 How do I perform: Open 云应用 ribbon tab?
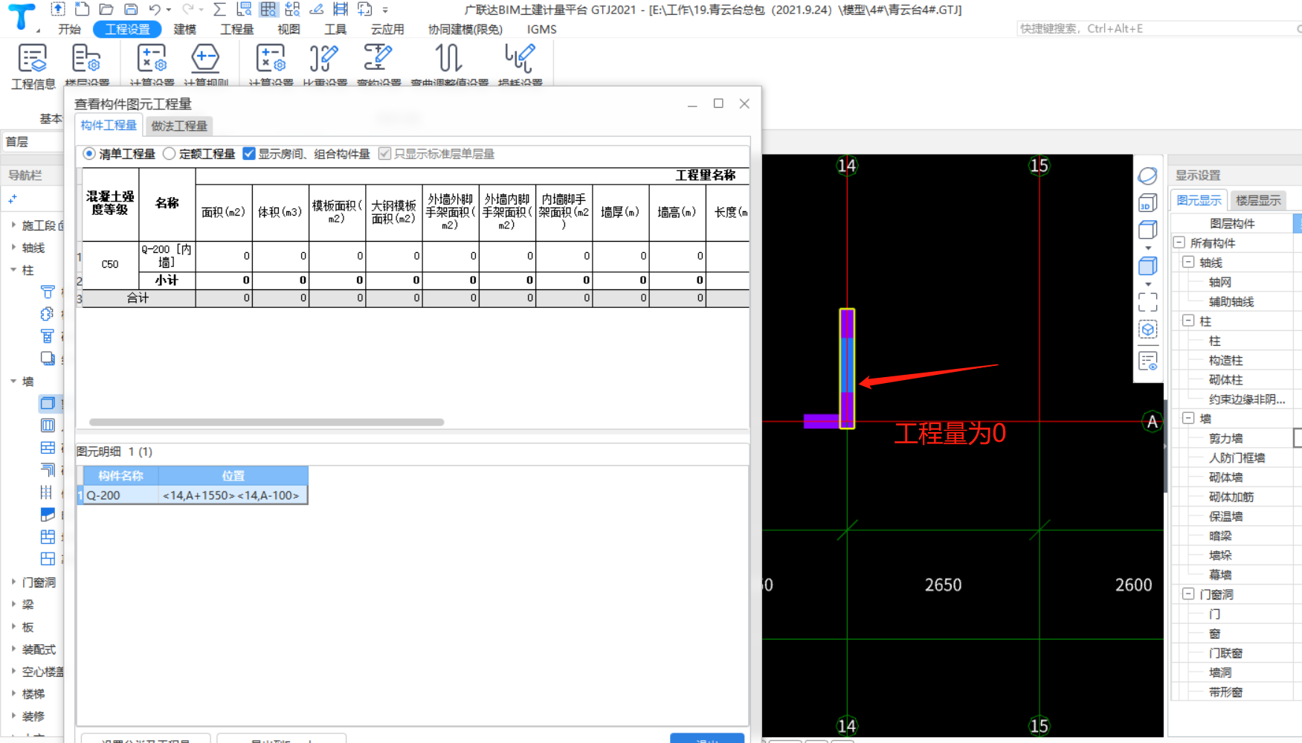[387, 29]
